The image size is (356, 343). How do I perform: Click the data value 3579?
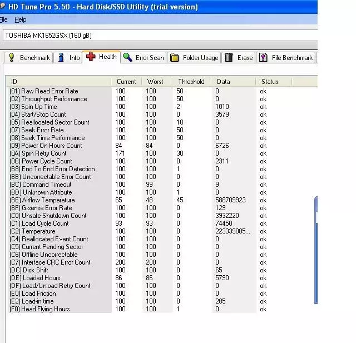coord(222,115)
